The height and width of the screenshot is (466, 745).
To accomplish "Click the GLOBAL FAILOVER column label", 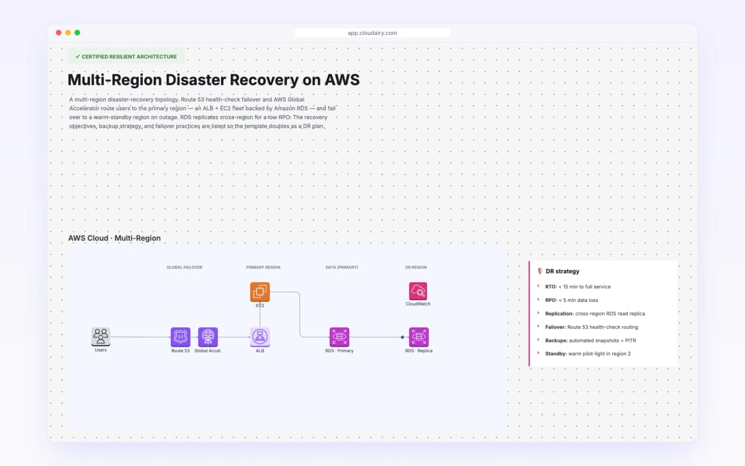I will pos(184,267).
